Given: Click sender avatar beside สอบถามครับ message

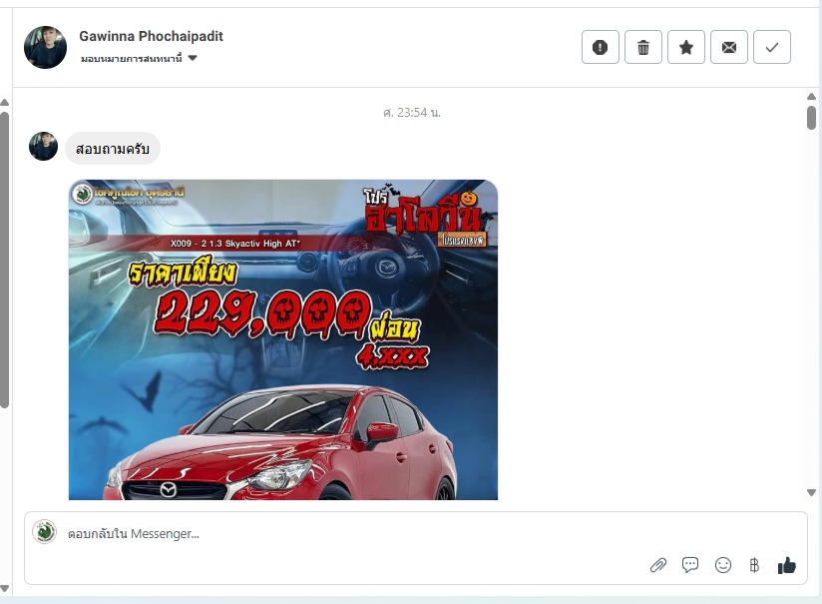Looking at the screenshot, I should pyautogui.click(x=43, y=146).
